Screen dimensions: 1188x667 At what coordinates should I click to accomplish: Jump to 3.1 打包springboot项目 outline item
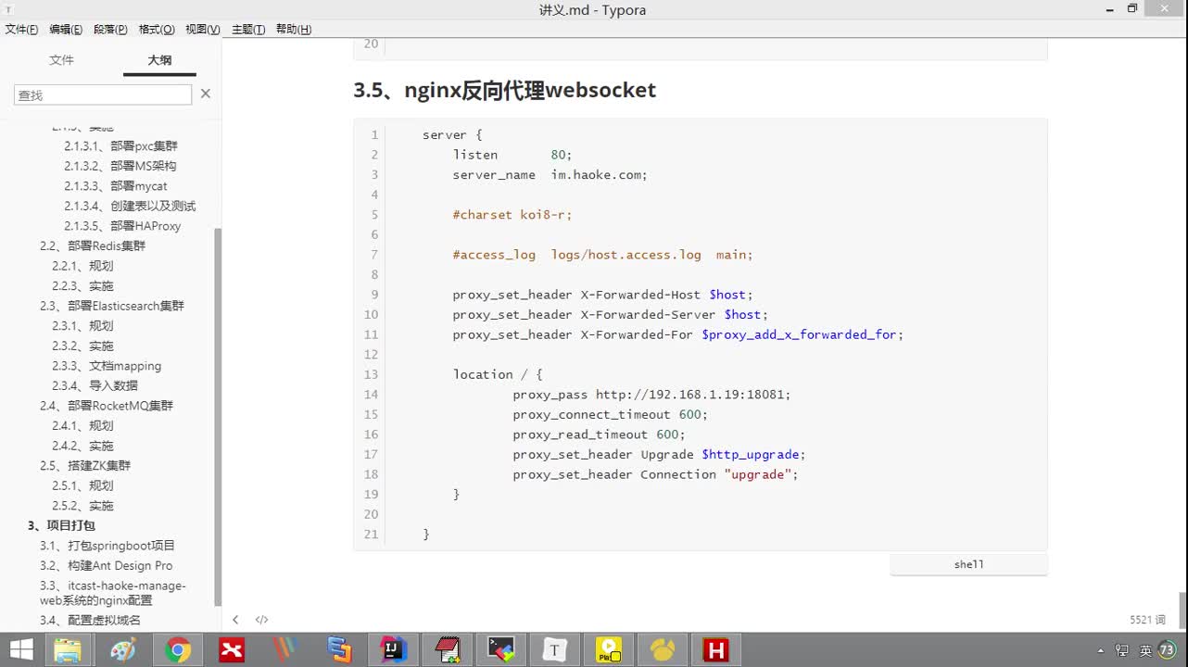click(x=107, y=546)
